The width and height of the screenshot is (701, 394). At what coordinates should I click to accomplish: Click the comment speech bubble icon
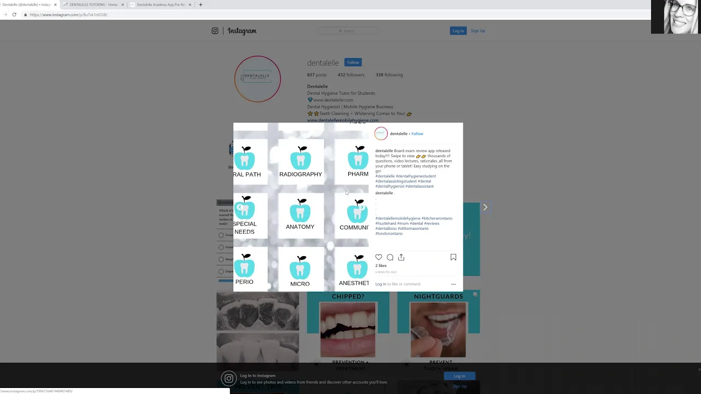pyautogui.click(x=390, y=257)
